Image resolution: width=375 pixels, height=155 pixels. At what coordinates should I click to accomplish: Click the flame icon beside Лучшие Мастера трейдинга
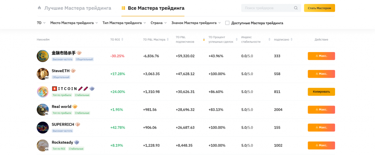coord(40,8)
